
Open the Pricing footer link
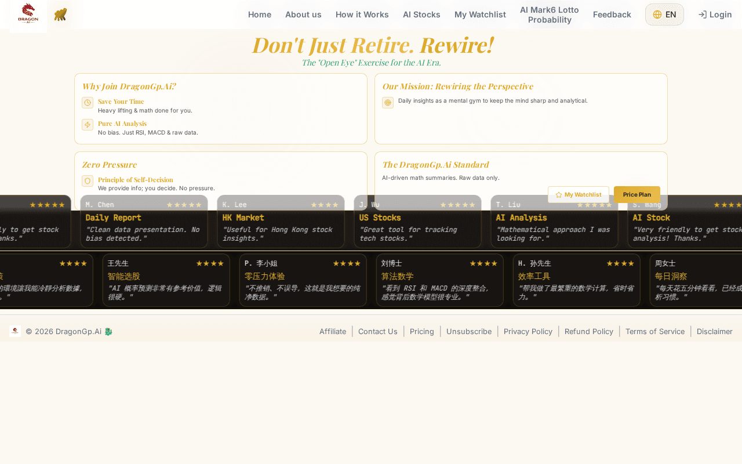[422, 331]
